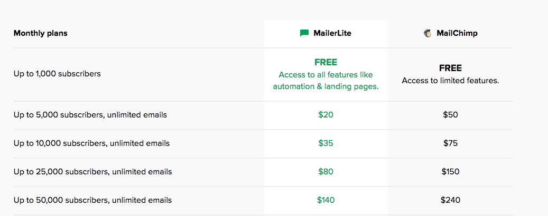Viewport: 548px width, 216px height.
Task: Click the Monthly plans heading
Action: 41,33
